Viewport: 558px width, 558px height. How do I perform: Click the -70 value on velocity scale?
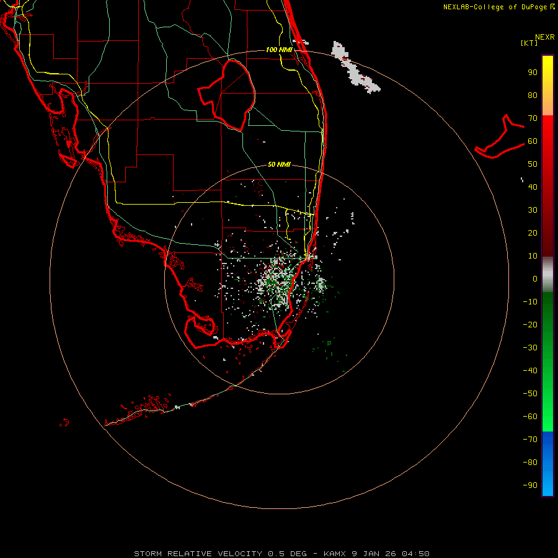[530, 440]
